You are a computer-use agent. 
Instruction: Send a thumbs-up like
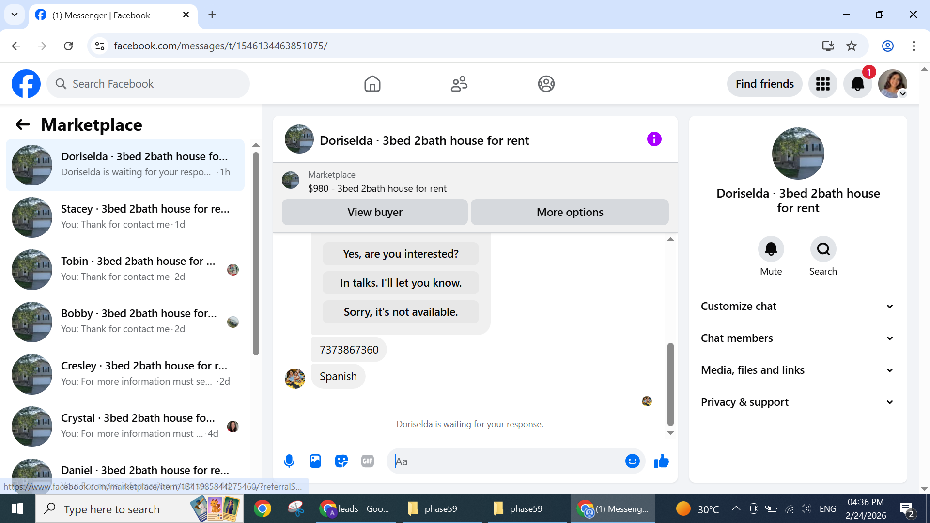point(661,461)
